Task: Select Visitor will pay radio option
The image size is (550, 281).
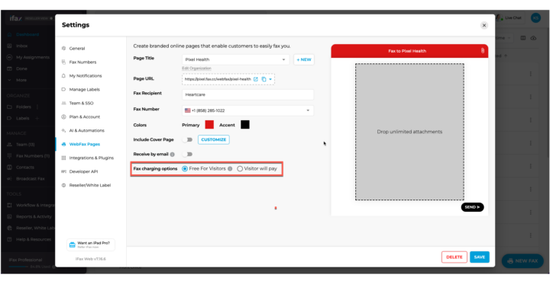Action: (240, 169)
